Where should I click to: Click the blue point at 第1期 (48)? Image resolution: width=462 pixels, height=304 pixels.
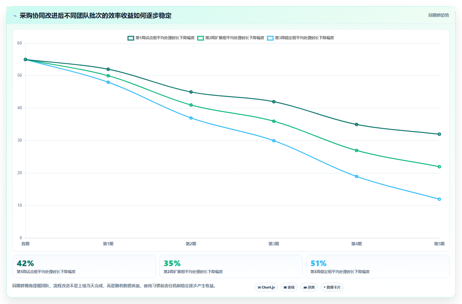(x=108, y=82)
